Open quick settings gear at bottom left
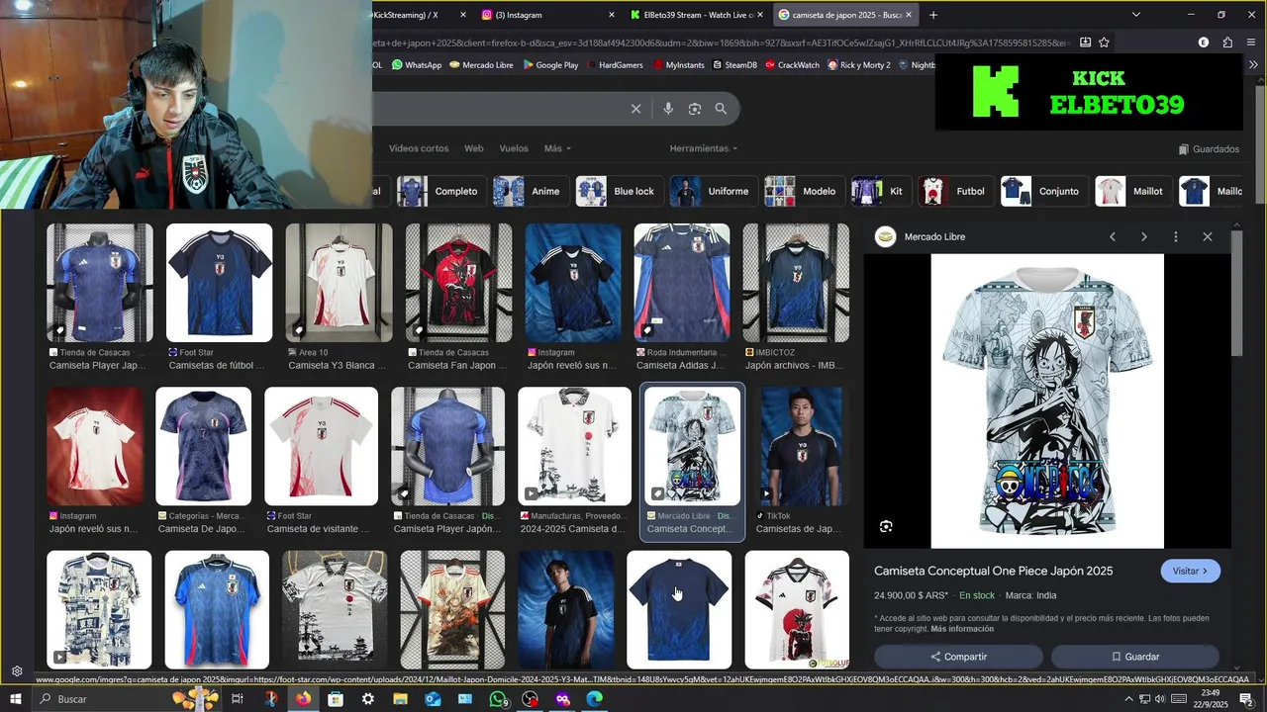The height and width of the screenshot is (712, 1267). tap(17, 671)
